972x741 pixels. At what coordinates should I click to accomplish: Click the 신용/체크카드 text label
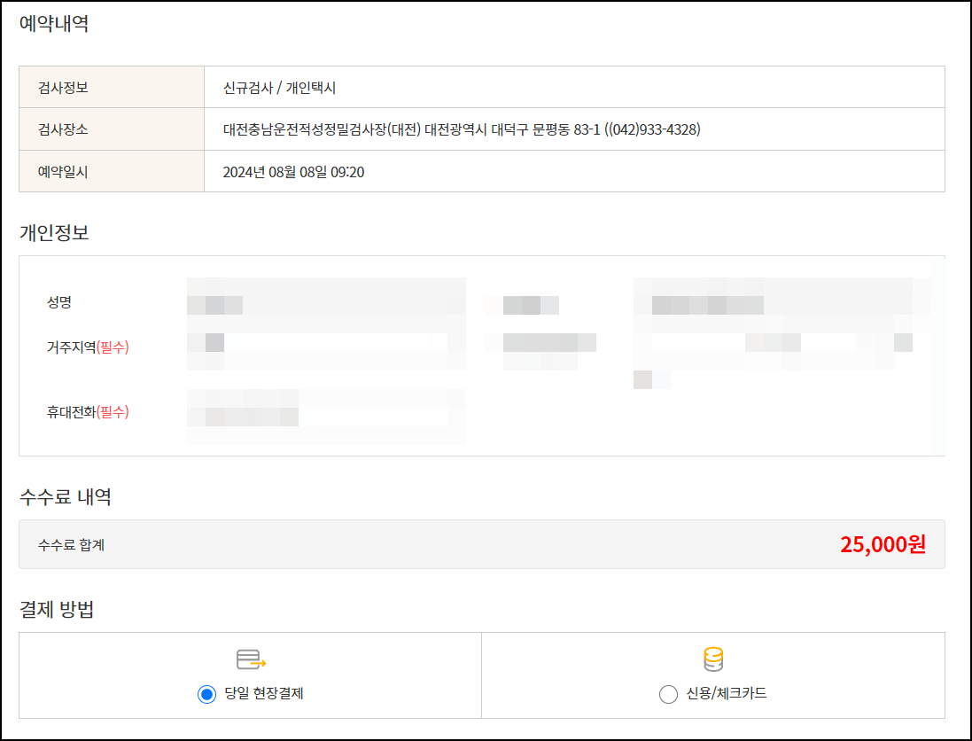pyautogui.click(x=726, y=693)
